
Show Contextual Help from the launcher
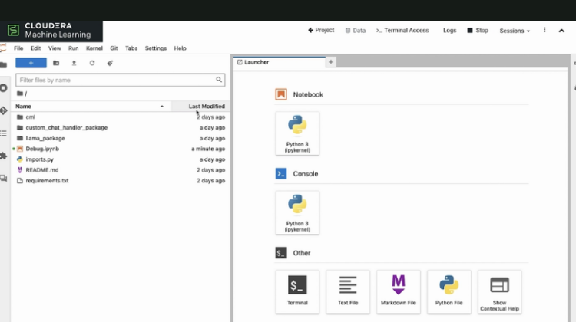499,291
